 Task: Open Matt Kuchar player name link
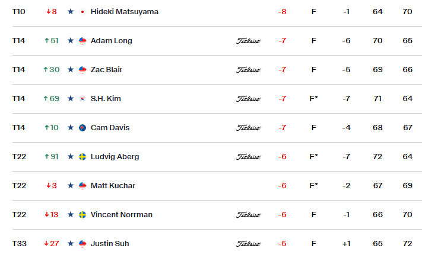[x=113, y=186]
